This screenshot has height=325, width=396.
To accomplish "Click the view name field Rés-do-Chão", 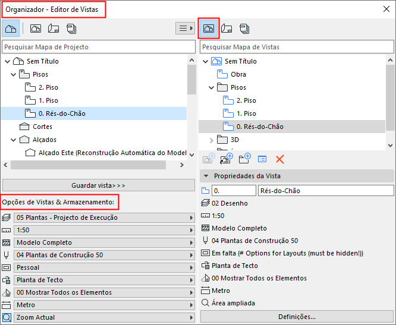I will click(x=326, y=191).
